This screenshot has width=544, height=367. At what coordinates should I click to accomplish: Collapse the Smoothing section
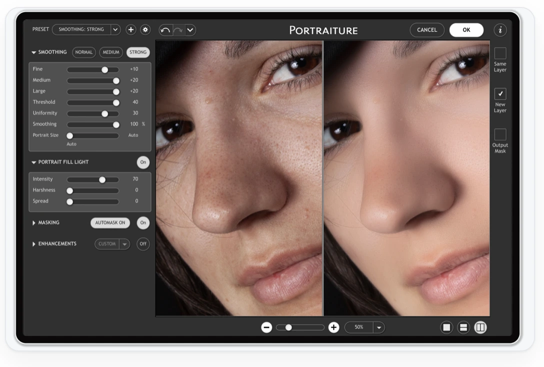tap(33, 52)
